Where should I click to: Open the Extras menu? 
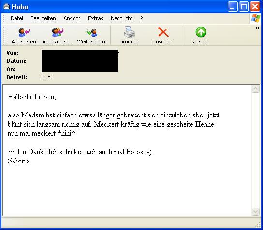[95, 18]
